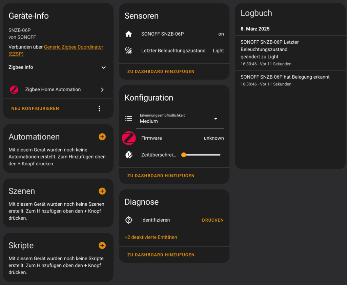
Task: Expand the Zigbee info section
Action: tap(104, 67)
